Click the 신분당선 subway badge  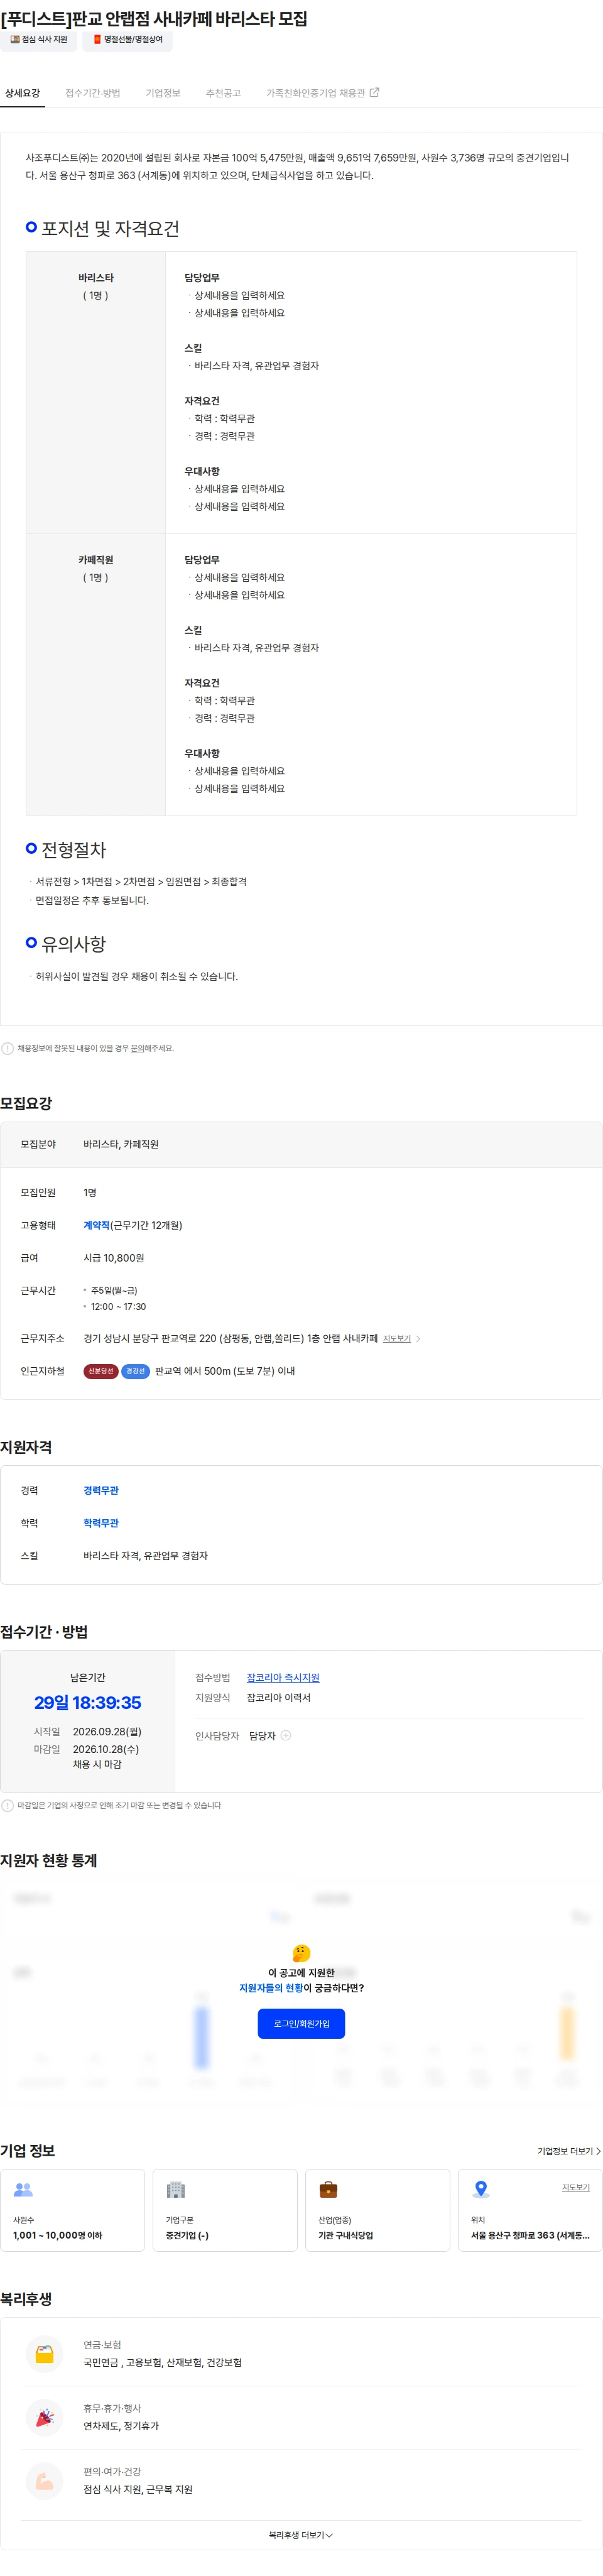(x=100, y=1372)
